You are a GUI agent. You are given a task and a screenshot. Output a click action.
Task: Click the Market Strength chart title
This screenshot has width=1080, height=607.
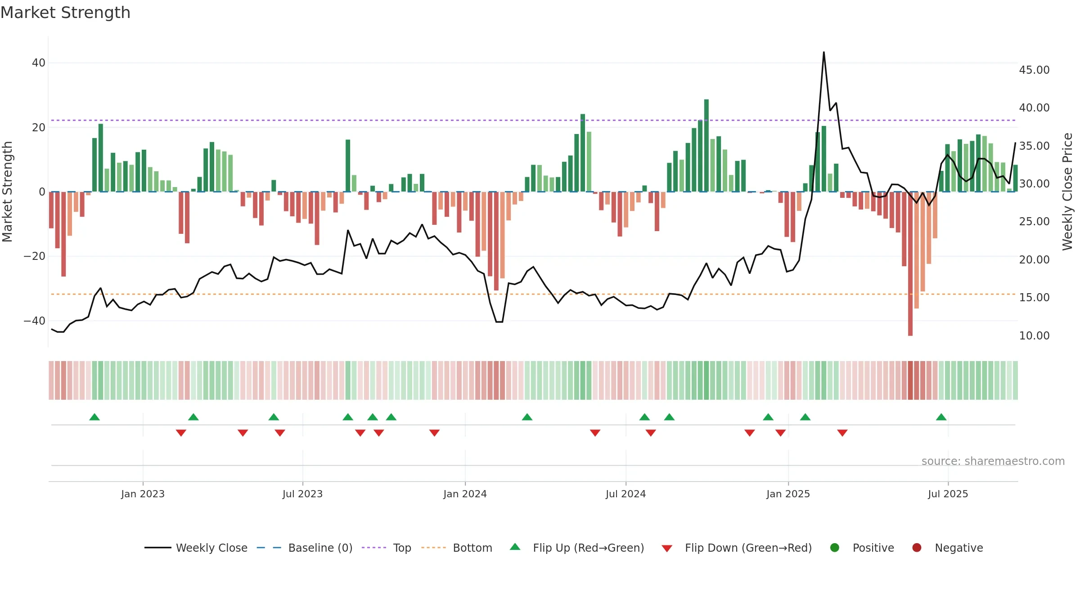[x=65, y=13]
